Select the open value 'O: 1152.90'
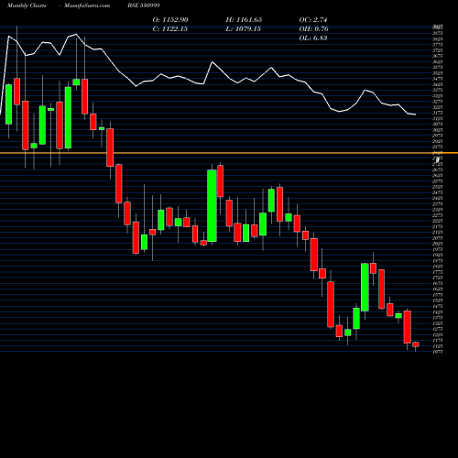458x458 pixels. [x=170, y=20]
